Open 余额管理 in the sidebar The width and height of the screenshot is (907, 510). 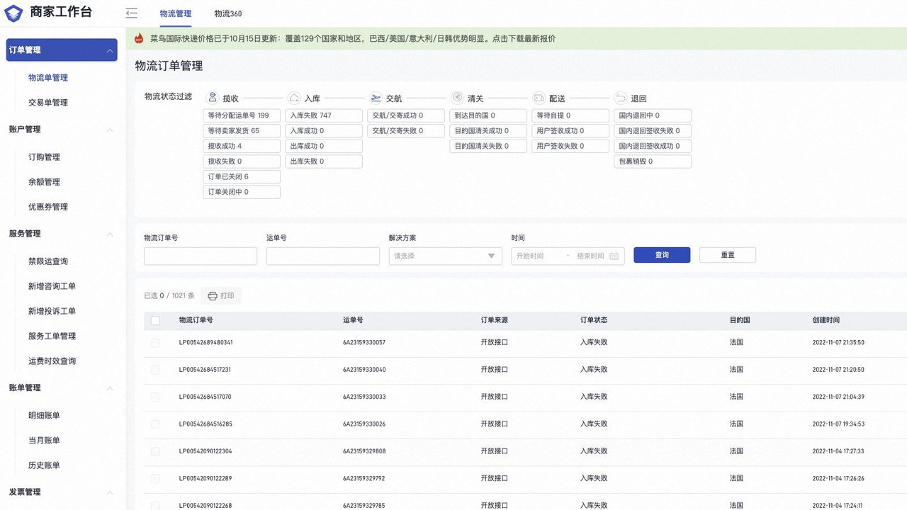44,182
